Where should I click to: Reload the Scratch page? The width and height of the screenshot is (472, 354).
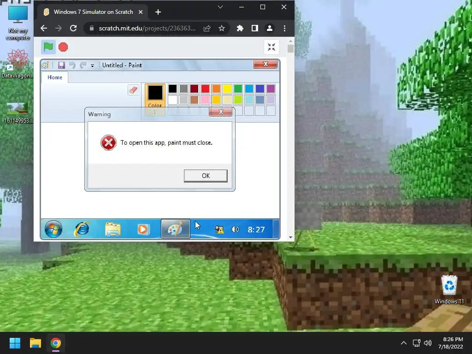(73, 28)
